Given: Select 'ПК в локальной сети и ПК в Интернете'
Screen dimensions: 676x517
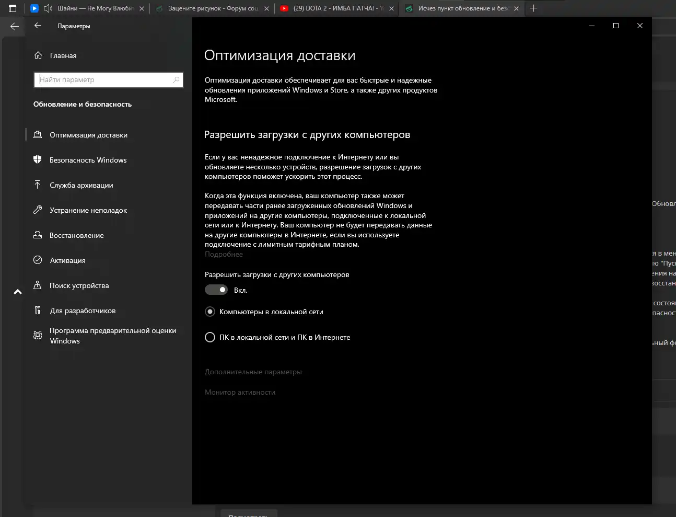Looking at the screenshot, I should coord(210,338).
